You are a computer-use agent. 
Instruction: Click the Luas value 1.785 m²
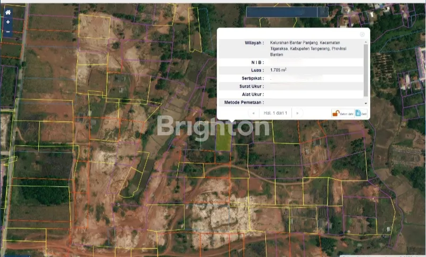tap(278, 70)
